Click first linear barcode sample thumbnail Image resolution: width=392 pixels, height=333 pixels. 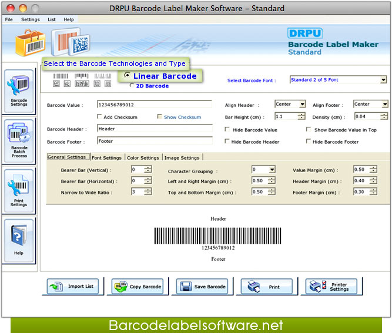pyautogui.click(x=61, y=76)
